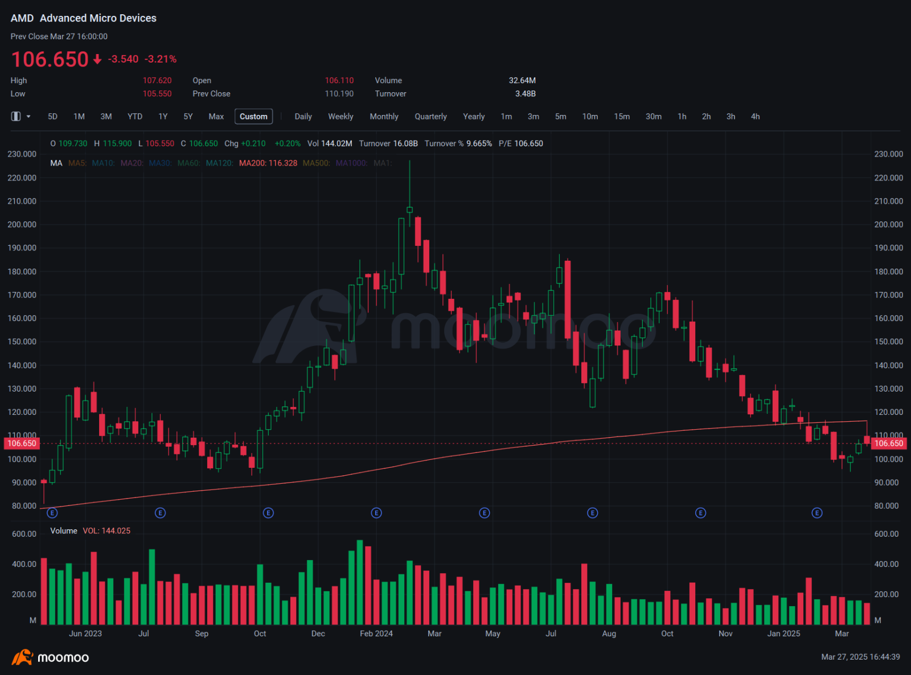Switch to Yearly interval
911x675 pixels.
pyautogui.click(x=474, y=117)
